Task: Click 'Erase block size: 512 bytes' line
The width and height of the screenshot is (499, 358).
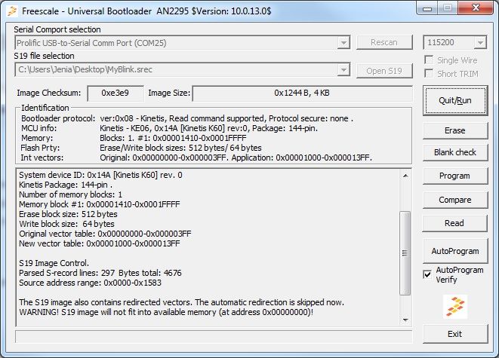Action: point(68,214)
